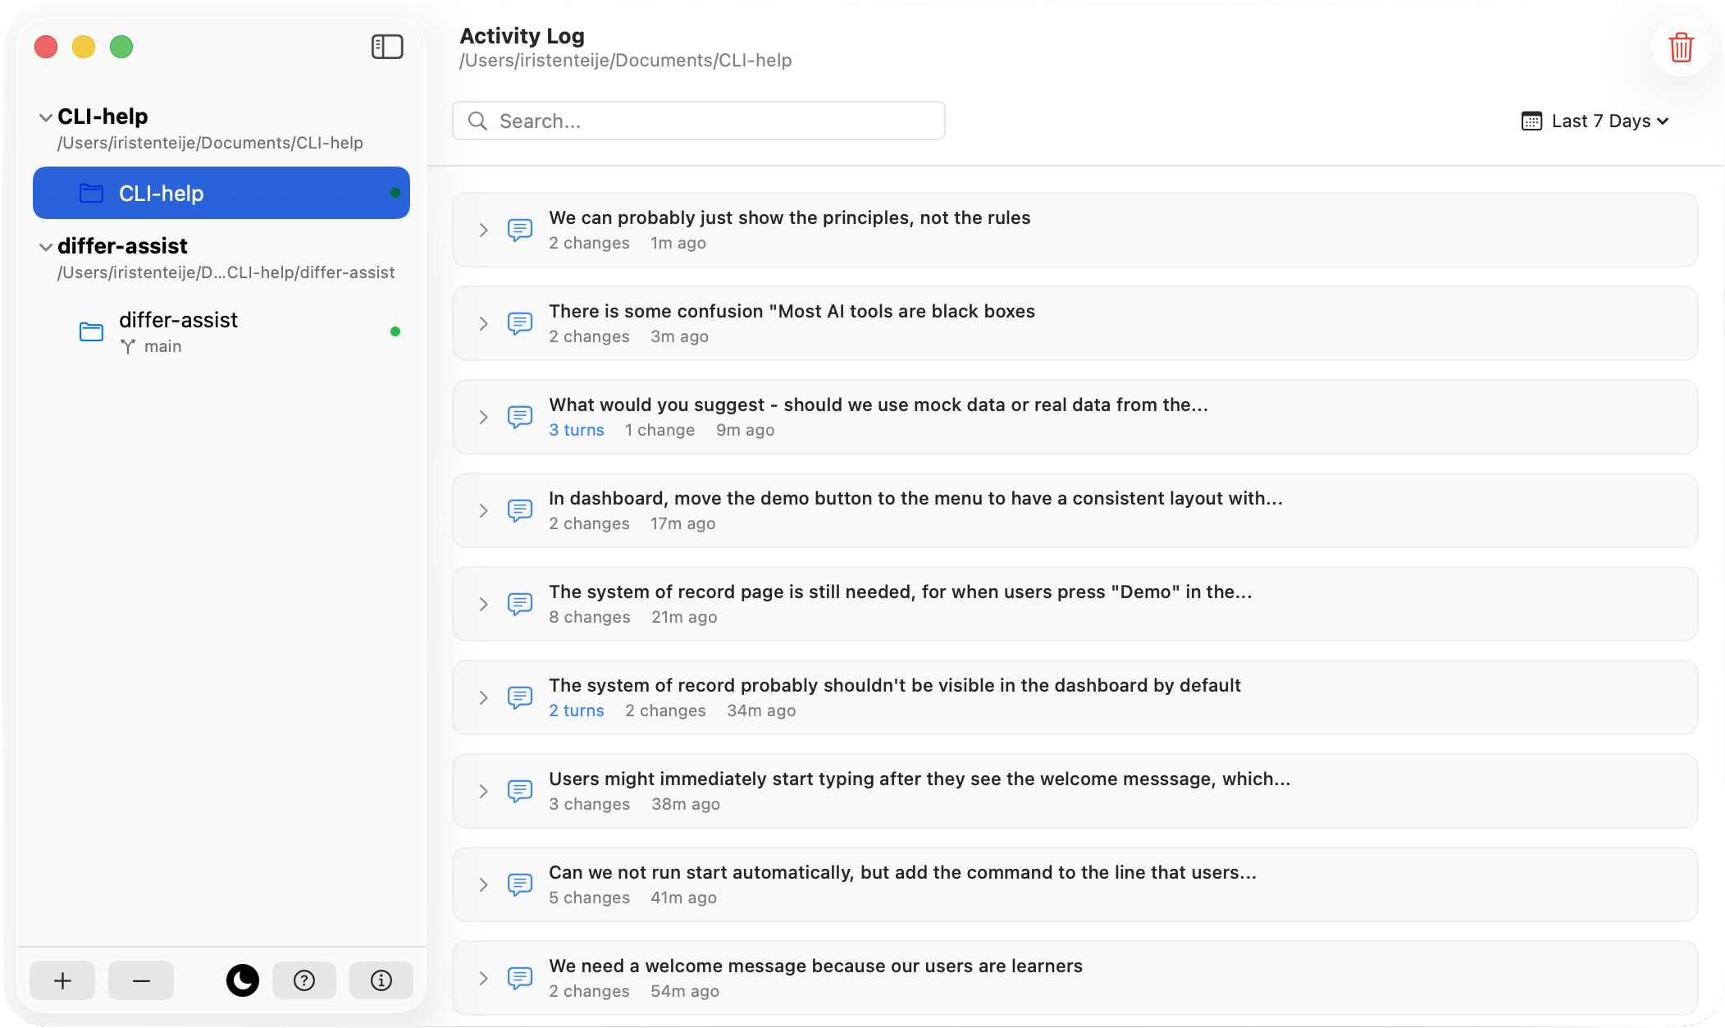Expand the 'show the principles' log entry
1725x1028 pixels.
coord(484,231)
